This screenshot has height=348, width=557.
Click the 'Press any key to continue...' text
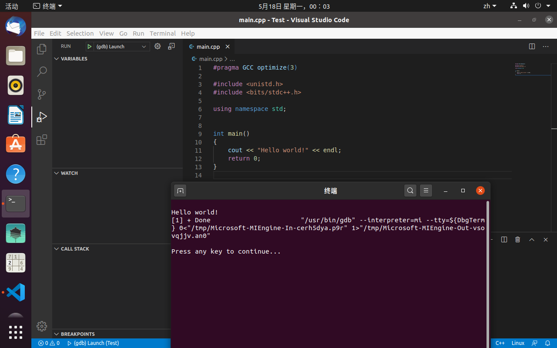(226, 251)
